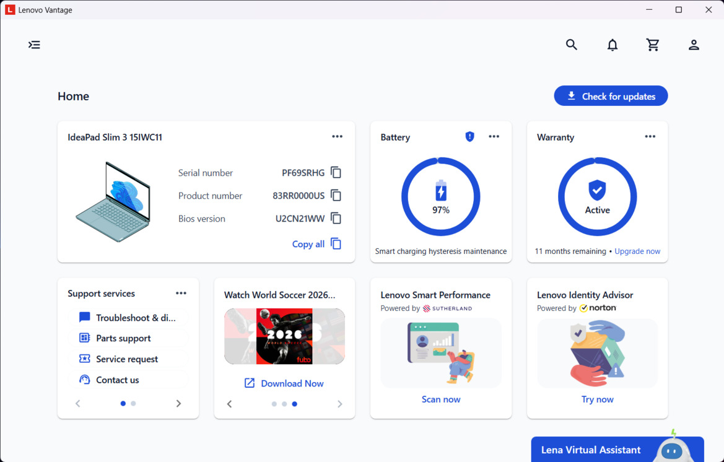Open the user account profile icon
This screenshot has height=462, width=724.
pos(694,45)
